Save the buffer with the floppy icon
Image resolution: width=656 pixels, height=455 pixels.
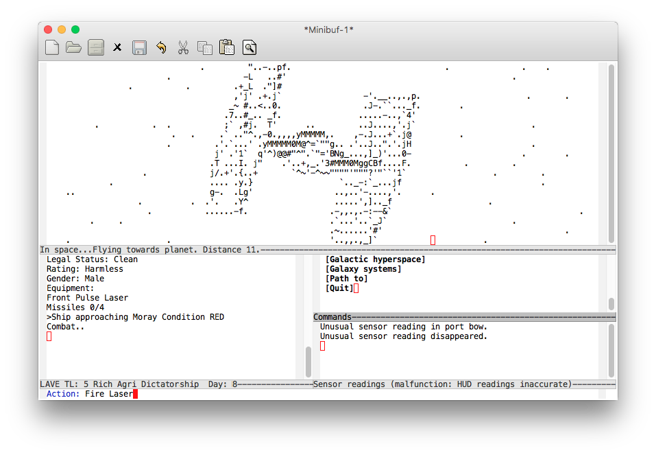click(x=139, y=48)
